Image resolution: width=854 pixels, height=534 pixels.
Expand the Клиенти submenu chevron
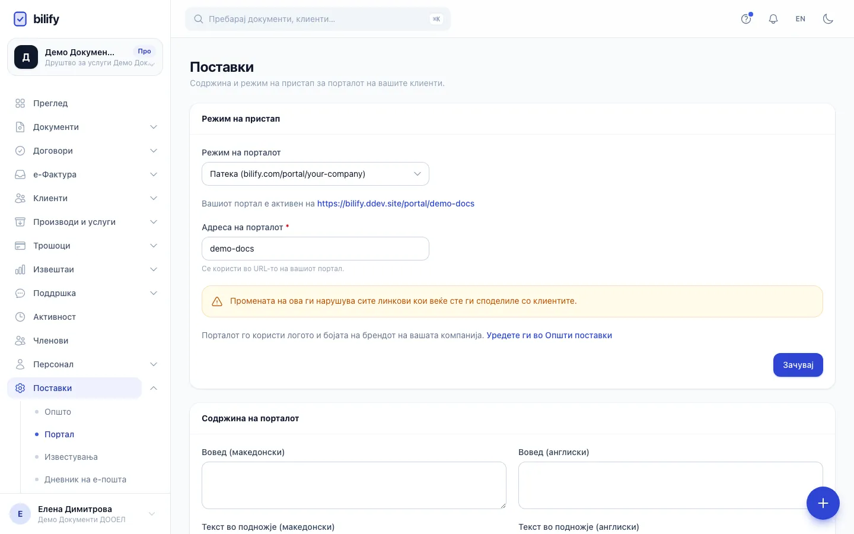click(x=154, y=198)
